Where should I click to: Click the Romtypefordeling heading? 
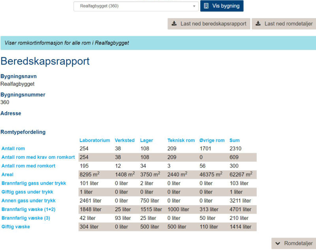[23, 132]
